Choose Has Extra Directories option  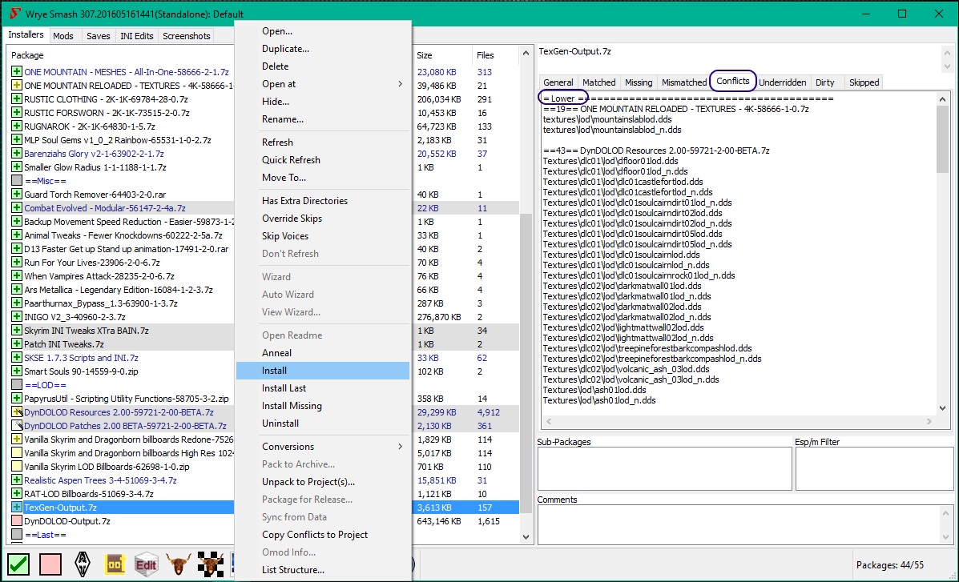[323, 200]
